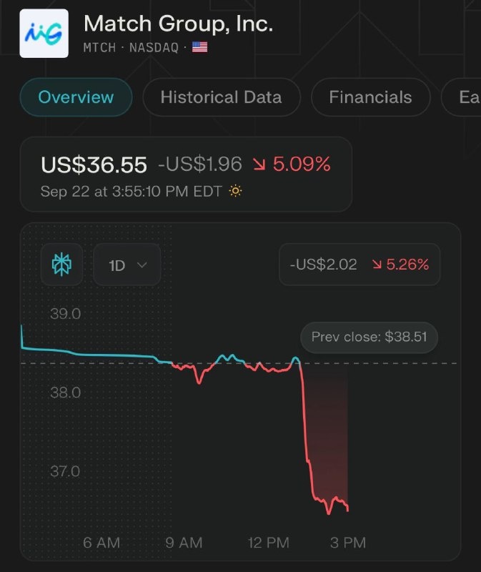Switch to the Overview tab
The image size is (481, 572).
[76, 97]
